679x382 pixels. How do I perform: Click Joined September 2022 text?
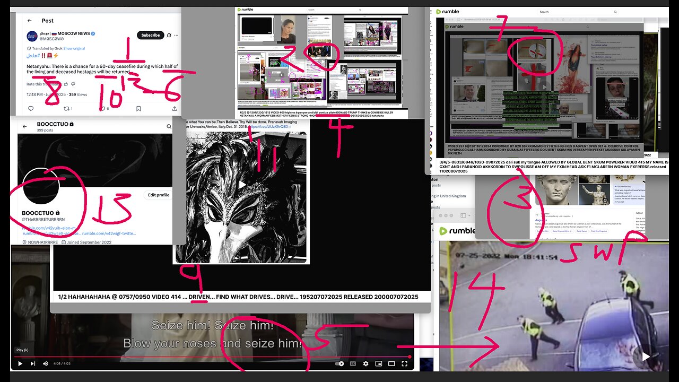point(90,242)
